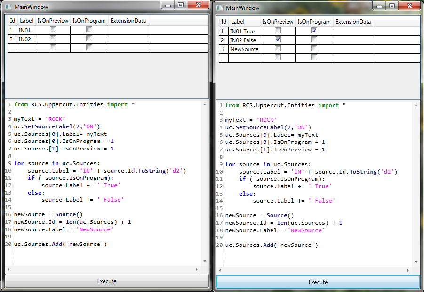Click scroll right arrow in left code editor
Image resolution: width=424 pixels, height=292 pixels.
click(x=197, y=269)
